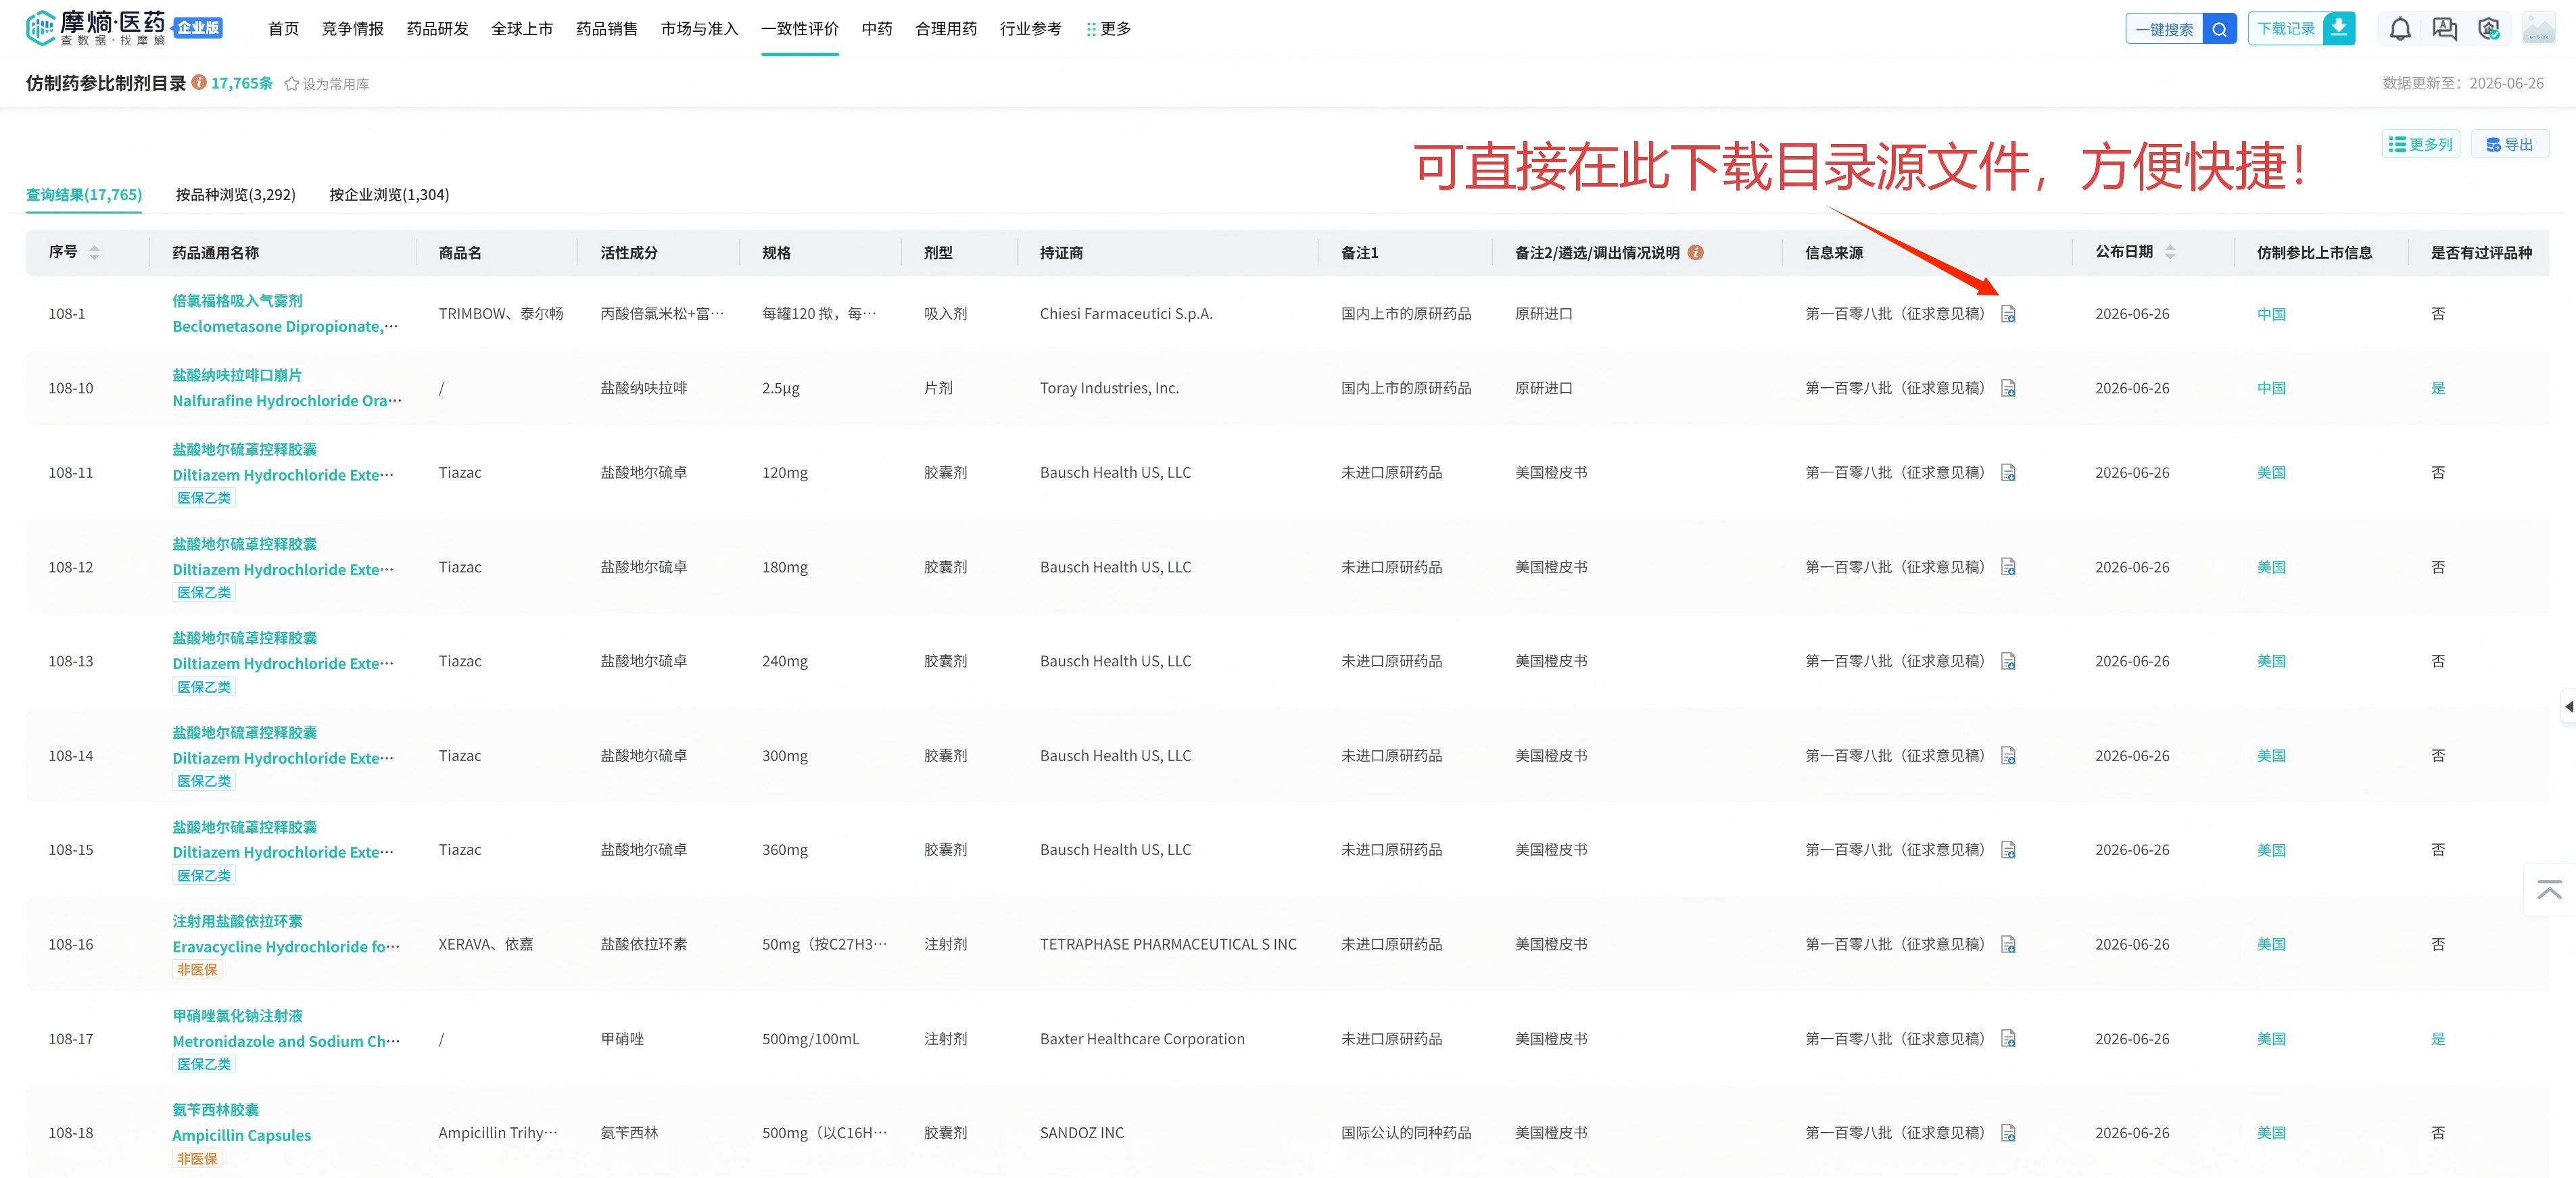Click the 导出 export button
Image resolution: width=2576 pixels, height=1178 pixels.
pos(2509,144)
